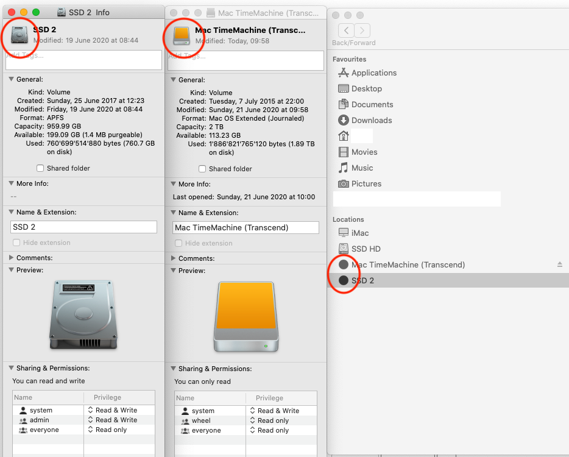Click the Back navigation button
Screen dimensions: 569x457
(x=345, y=29)
